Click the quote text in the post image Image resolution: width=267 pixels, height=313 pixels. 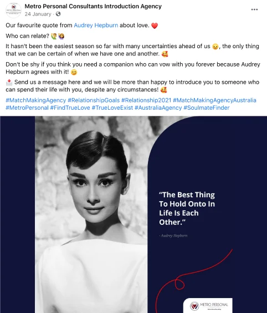pos(187,208)
